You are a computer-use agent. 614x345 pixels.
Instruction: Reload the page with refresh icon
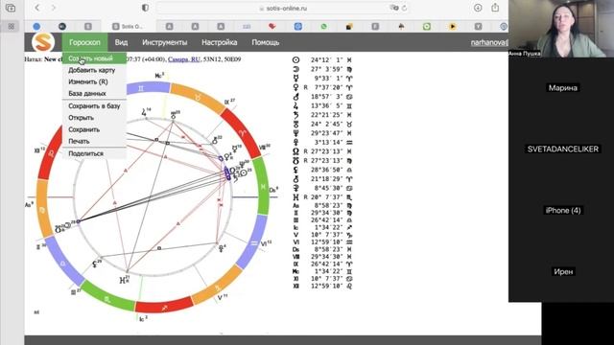click(404, 8)
